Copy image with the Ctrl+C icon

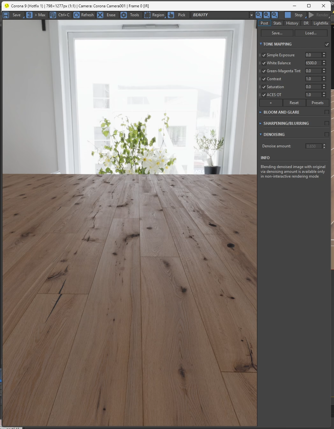52,15
